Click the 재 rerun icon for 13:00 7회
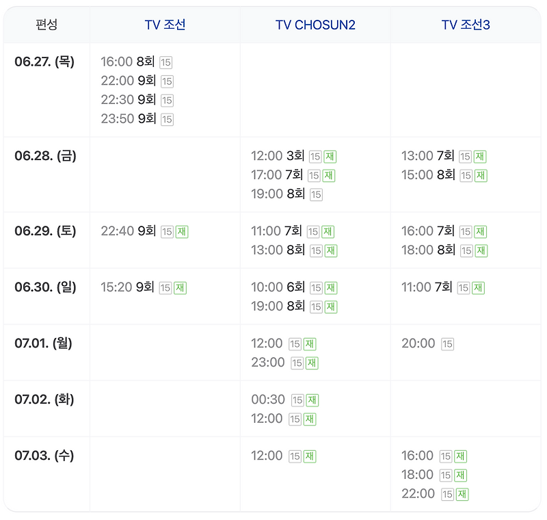 (481, 157)
